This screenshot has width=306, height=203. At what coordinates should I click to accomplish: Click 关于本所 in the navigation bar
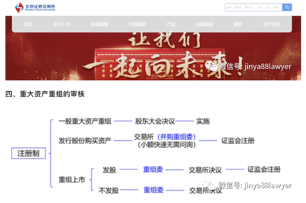coord(271,24)
